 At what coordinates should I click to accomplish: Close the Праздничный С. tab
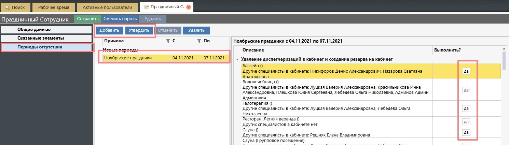[x=189, y=7]
